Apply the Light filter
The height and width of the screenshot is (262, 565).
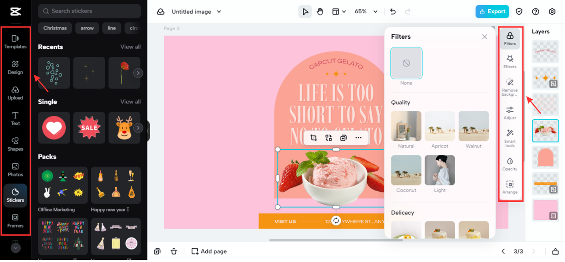(440, 170)
